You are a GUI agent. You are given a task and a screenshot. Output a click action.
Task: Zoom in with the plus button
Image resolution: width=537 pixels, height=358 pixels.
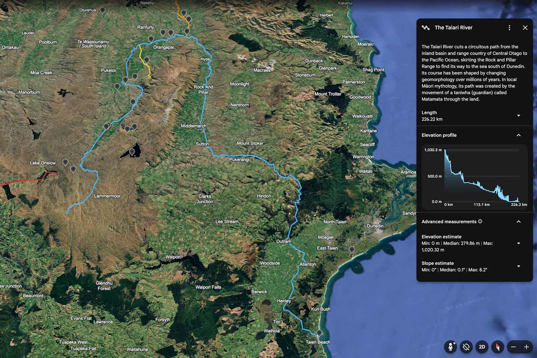(x=526, y=347)
